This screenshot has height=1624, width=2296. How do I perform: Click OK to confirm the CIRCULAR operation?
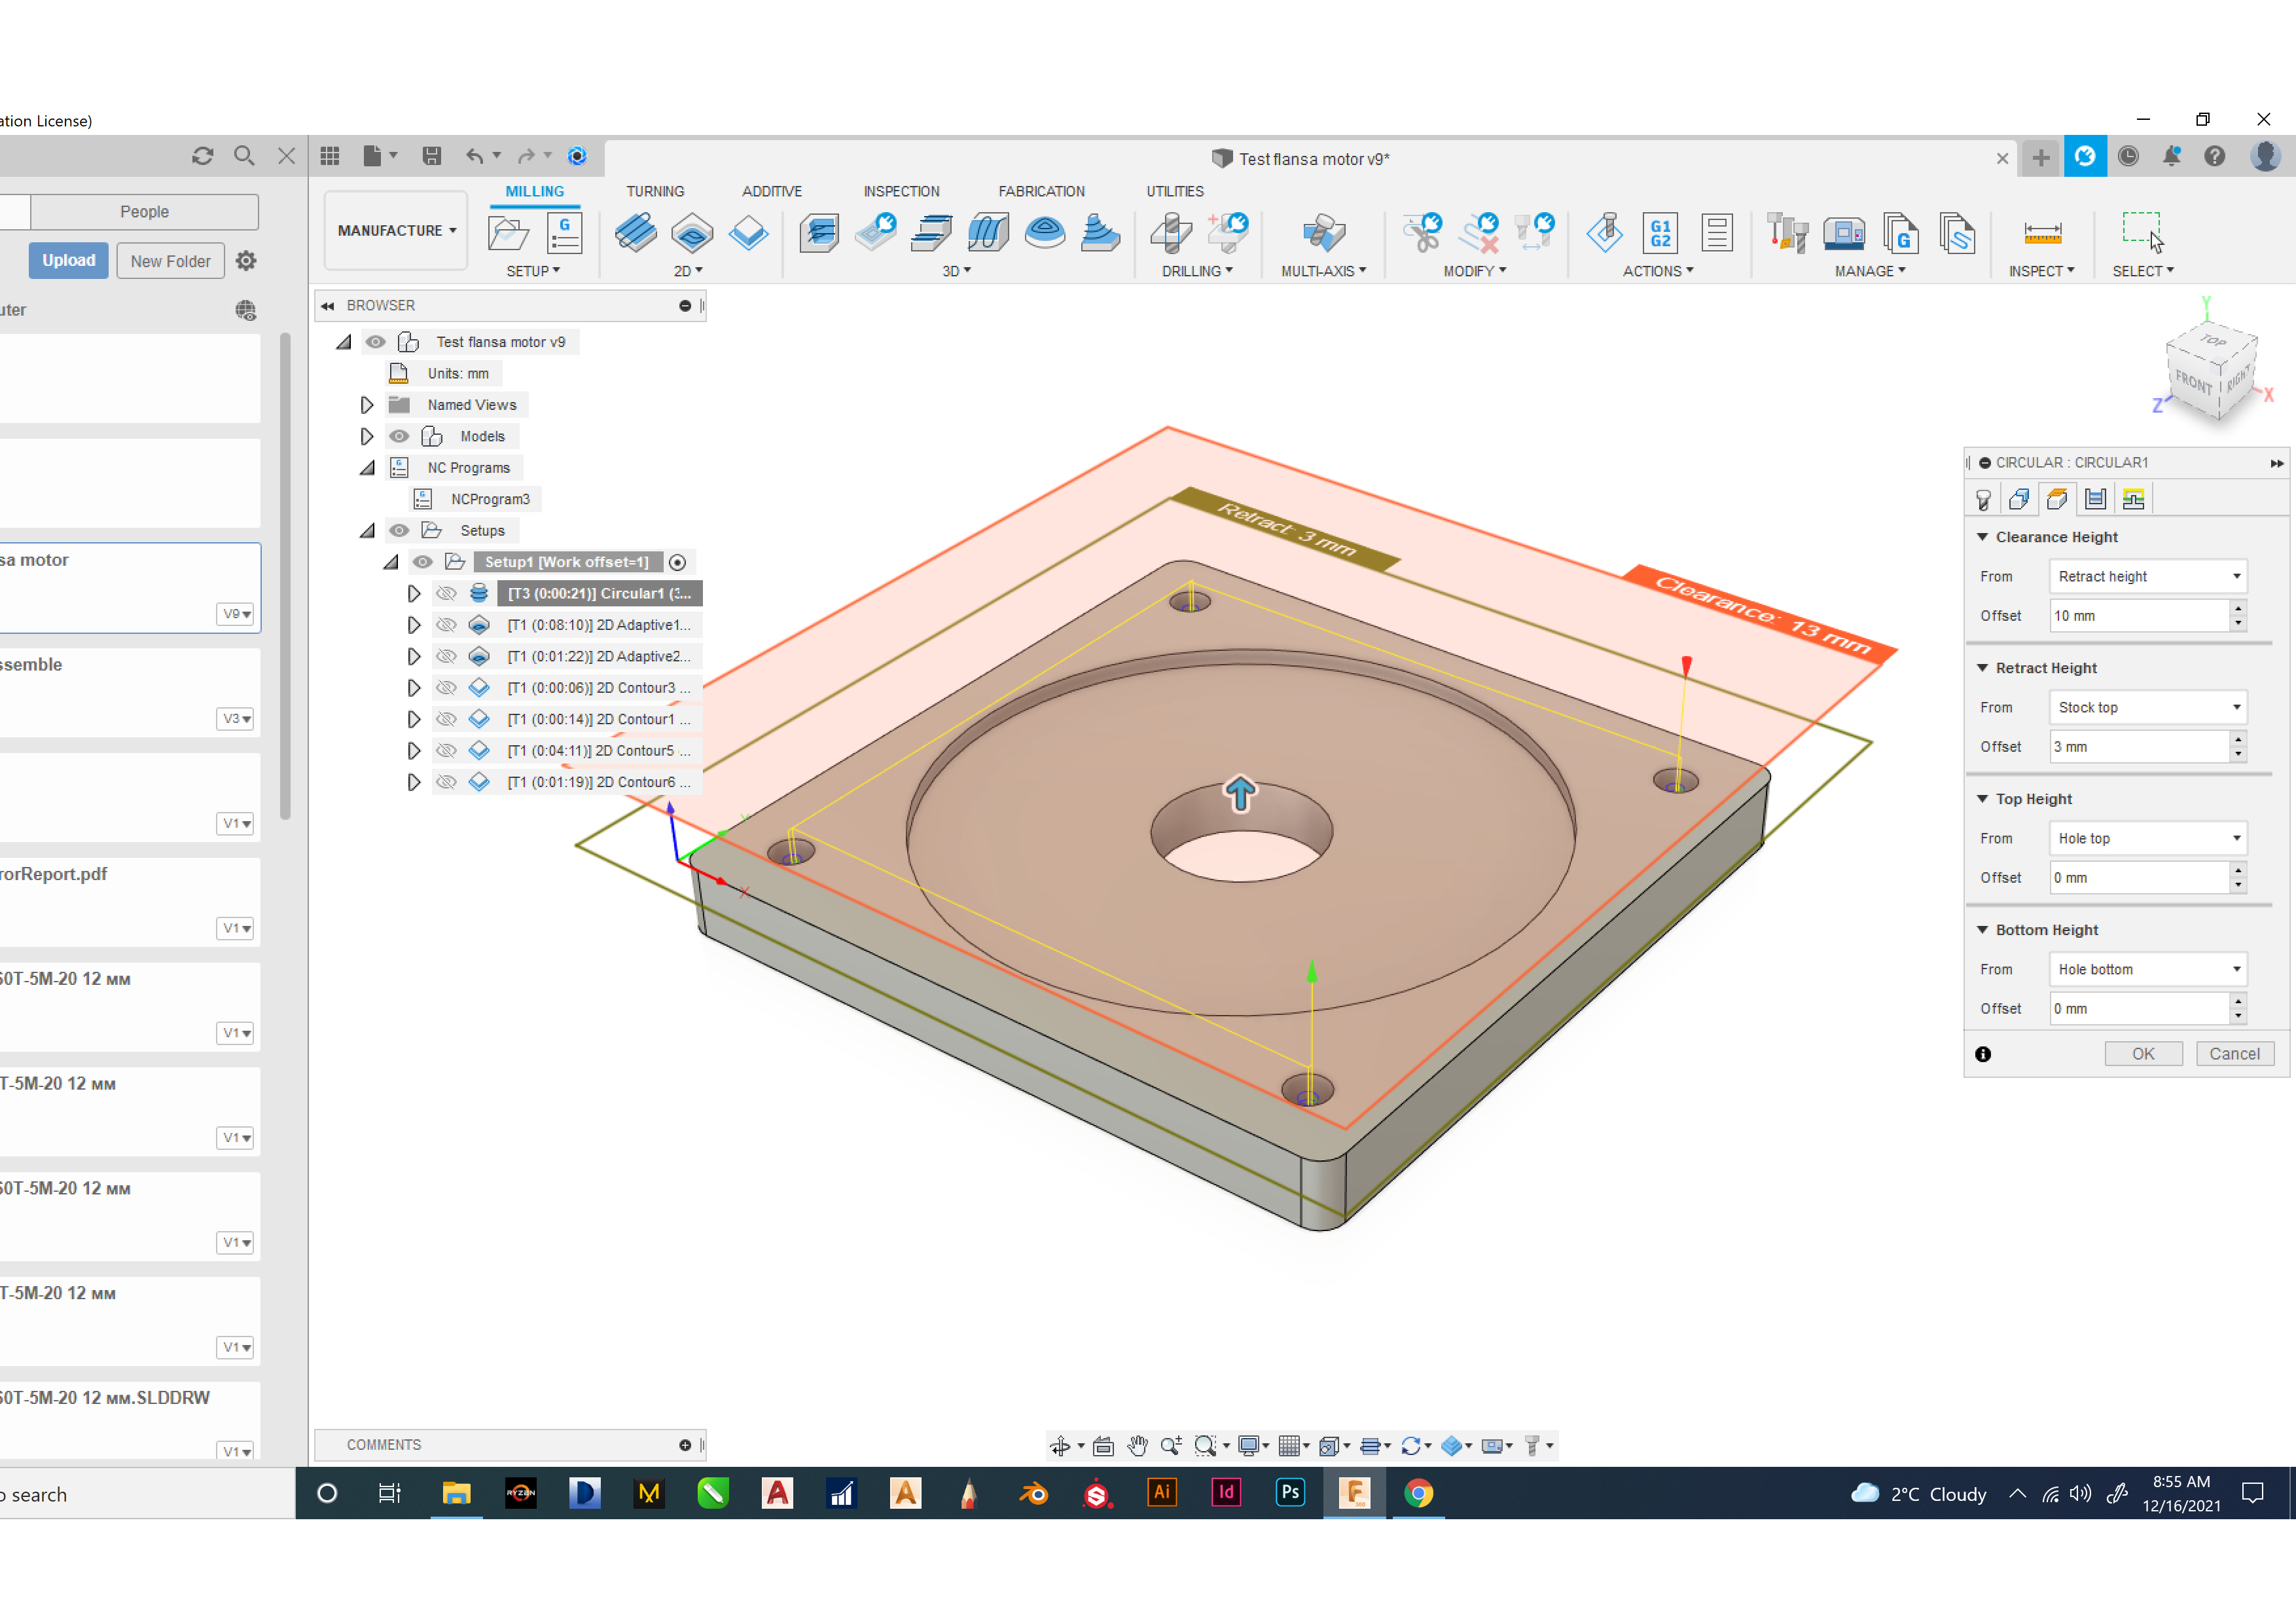(2144, 1054)
